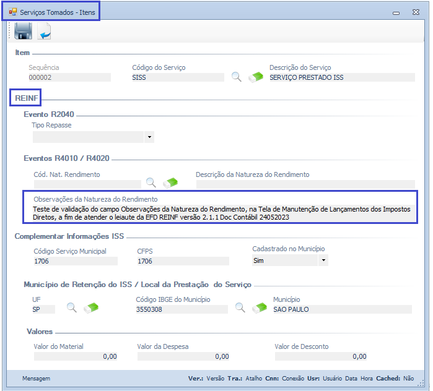Click the Valor de Desconto field
The image size is (433, 391).
click(x=321, y=356)
